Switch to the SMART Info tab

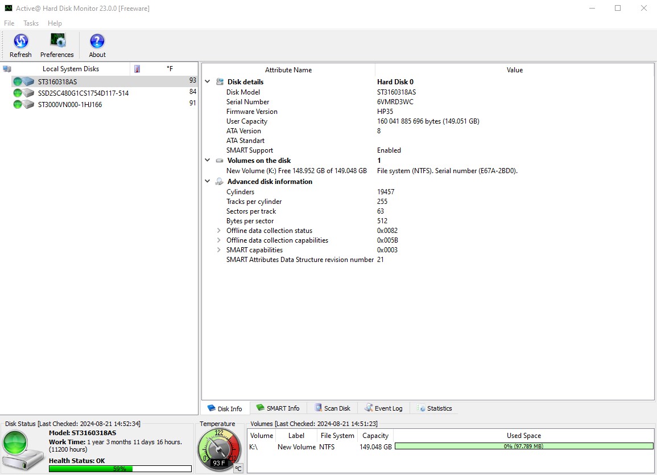point(278,408)
